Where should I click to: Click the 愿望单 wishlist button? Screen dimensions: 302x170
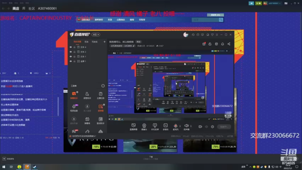215,15
